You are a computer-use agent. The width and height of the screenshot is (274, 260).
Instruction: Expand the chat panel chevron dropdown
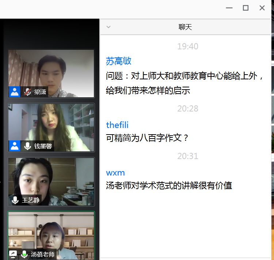tap(108, 27)
